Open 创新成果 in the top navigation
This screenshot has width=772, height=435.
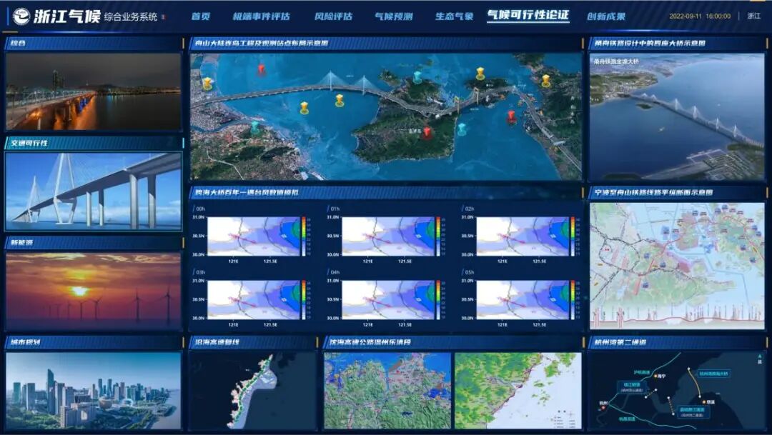pos(606,16)
